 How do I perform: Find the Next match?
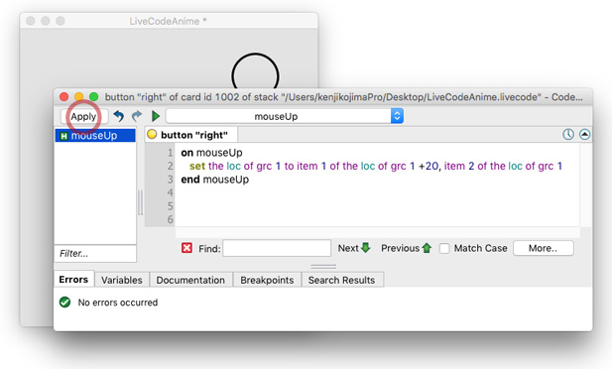(354, 248)
